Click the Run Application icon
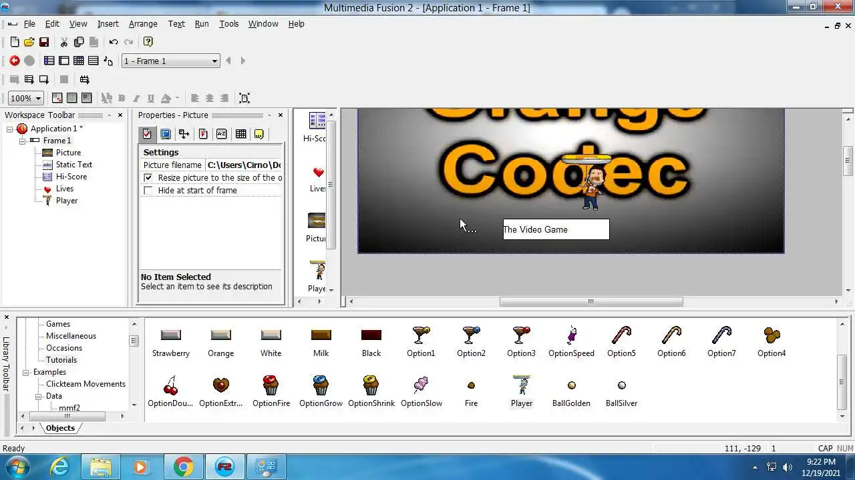Image resolution: width=855 pixels, height=480 pixels. (29, 79)
